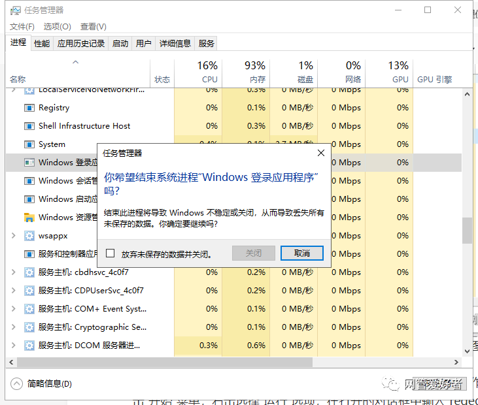Sort by the 状态 column header

(x=162, y=80)
